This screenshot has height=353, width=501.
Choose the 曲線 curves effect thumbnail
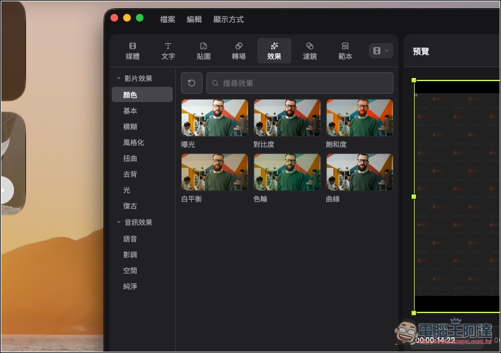pyautogui.click(x=359, y=172)
